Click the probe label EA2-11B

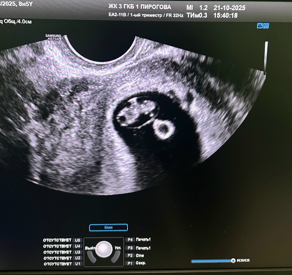tap(117, 15)
